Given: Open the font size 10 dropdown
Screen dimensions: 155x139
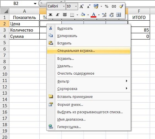Looking at the screenshot, I should 76,6.
